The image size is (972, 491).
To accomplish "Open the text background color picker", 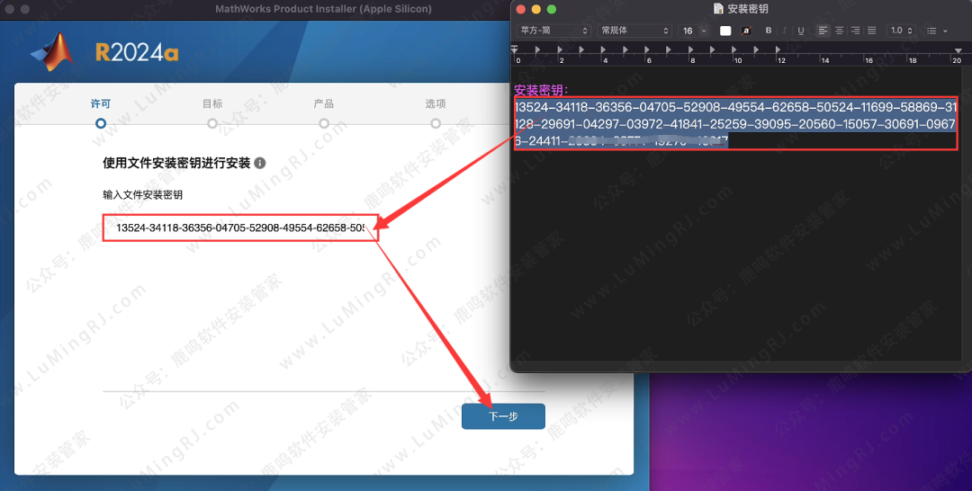I will 746,31.
